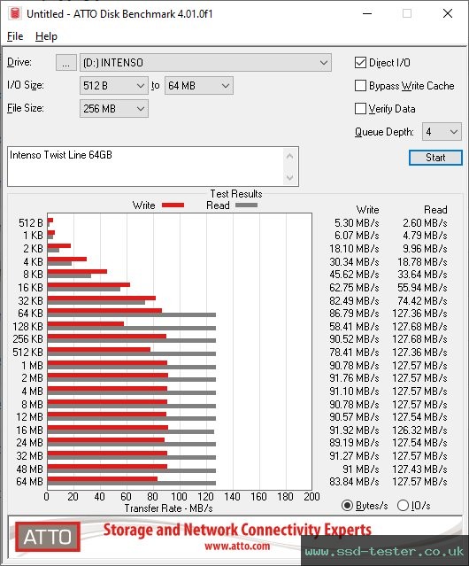Close the ATTO Disk Benchmark window

pyautogui.click(x=448, y=13)
